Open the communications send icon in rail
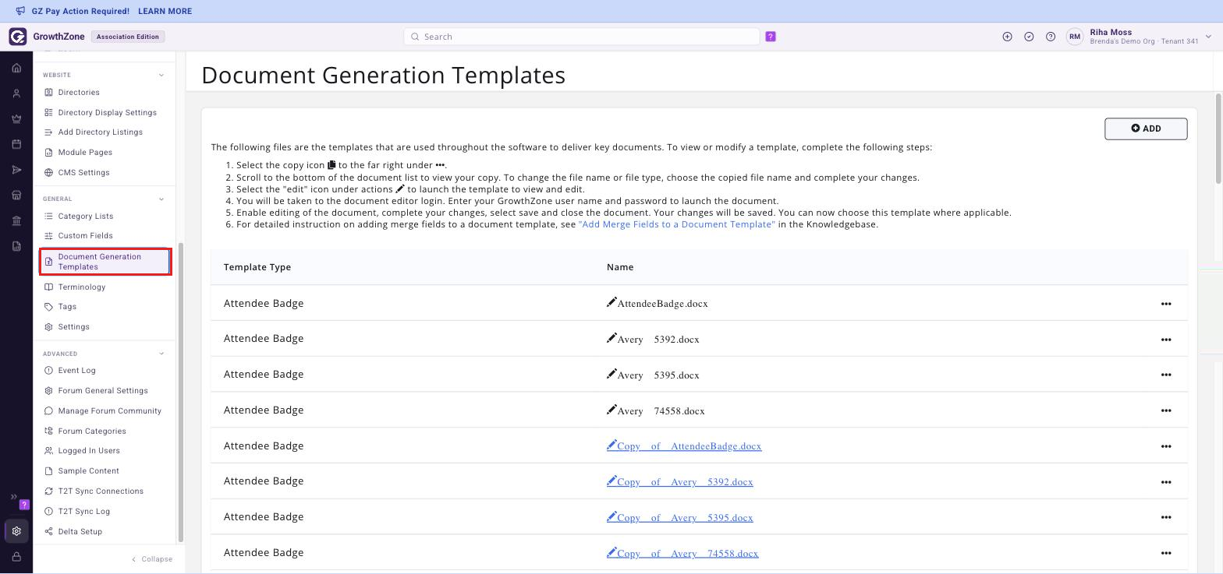The width and height of the screenshot is (1223, 574). pyautogui.click(x=16, y=170)
